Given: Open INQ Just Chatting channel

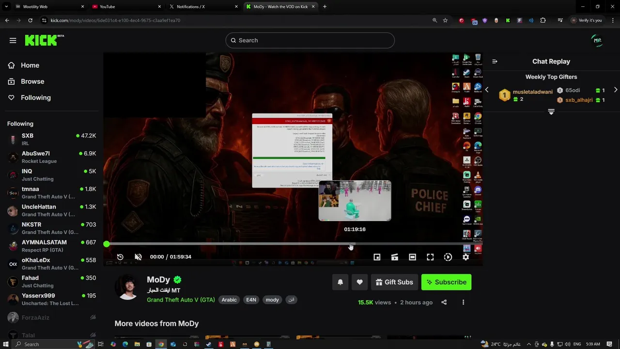Looking at the screenshot, I should [x=51, y=174].
